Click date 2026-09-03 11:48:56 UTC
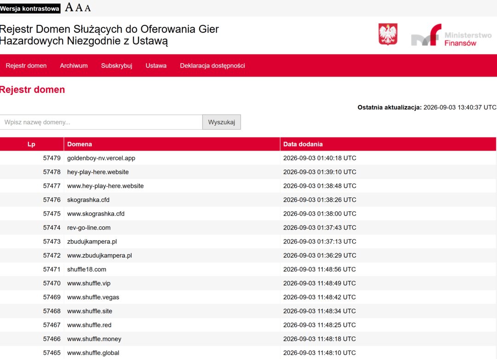 coord(319,270)
